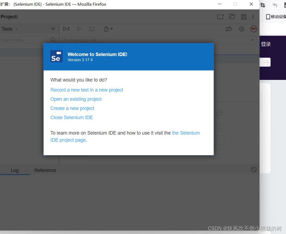Click Search tests input field
Screen dimensions: 286x234
[28, 40]
